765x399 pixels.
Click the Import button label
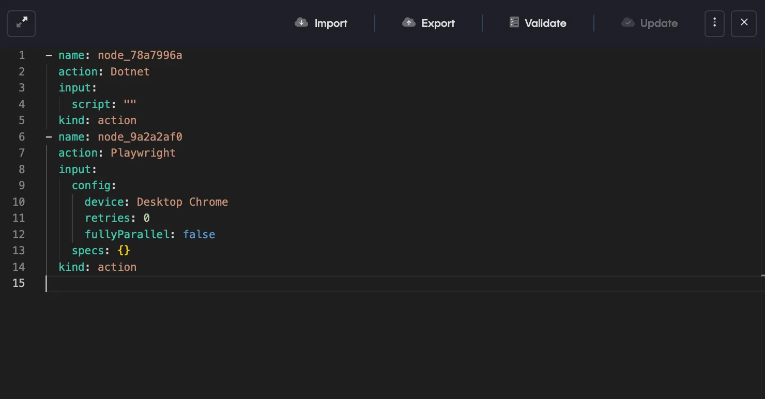coord(331,23)
